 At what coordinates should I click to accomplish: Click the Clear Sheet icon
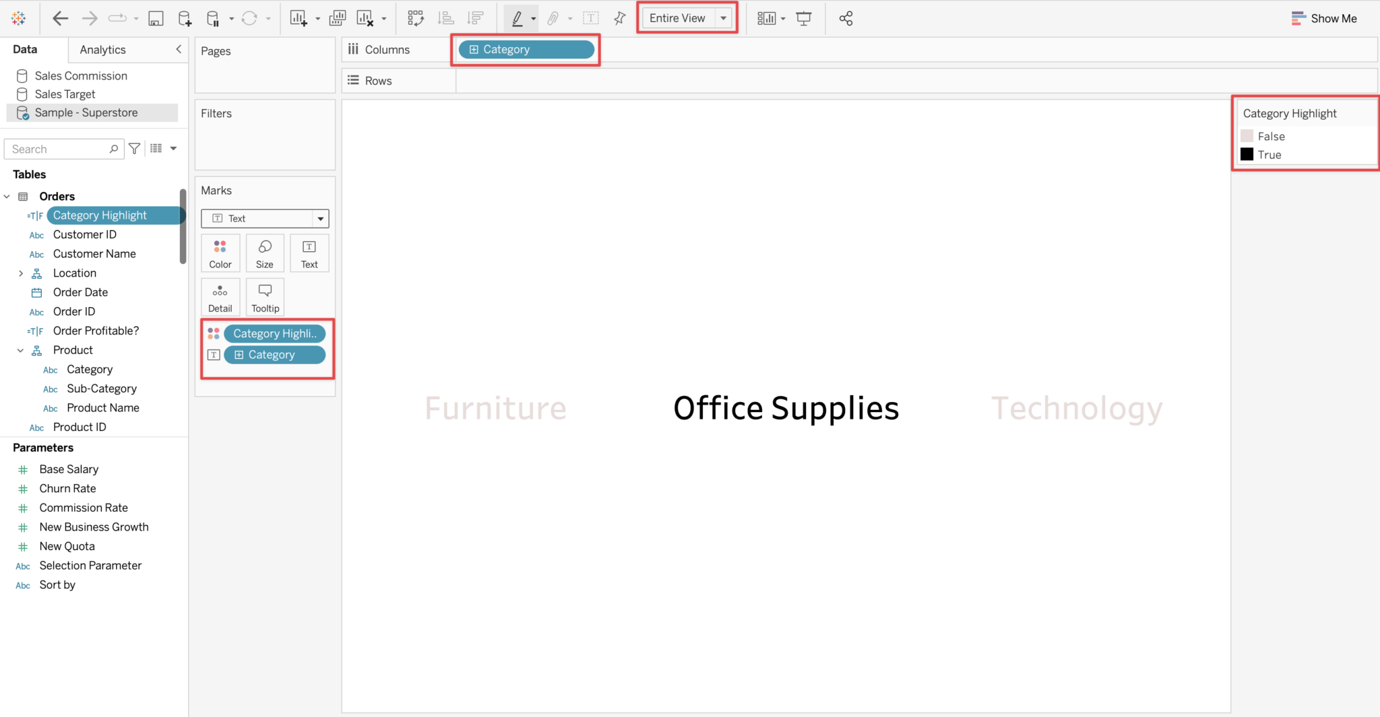pyautogui.click(x=367, y=18)
